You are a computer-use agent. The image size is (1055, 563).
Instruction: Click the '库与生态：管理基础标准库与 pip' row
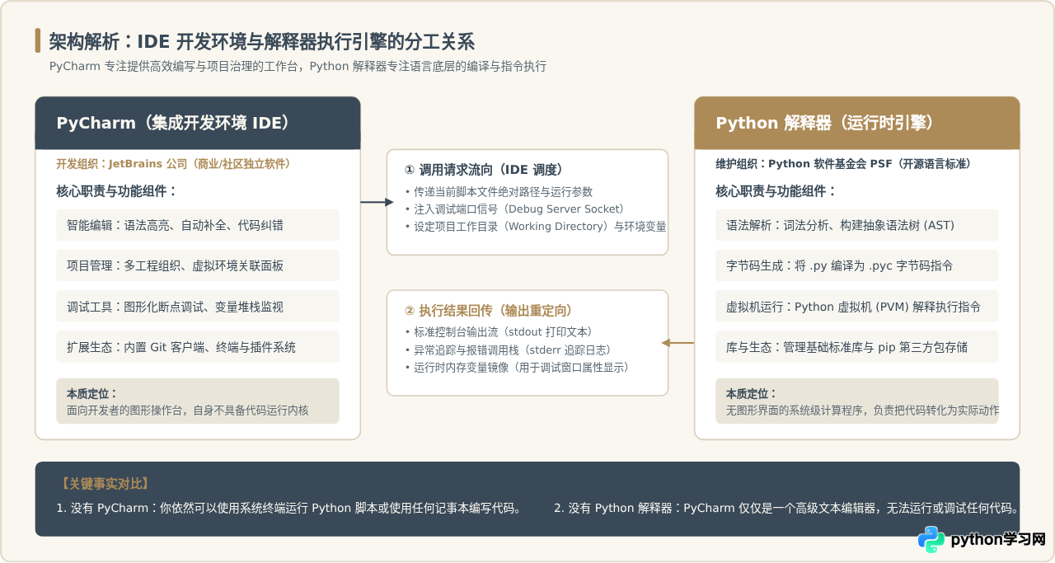coord(857,347)
